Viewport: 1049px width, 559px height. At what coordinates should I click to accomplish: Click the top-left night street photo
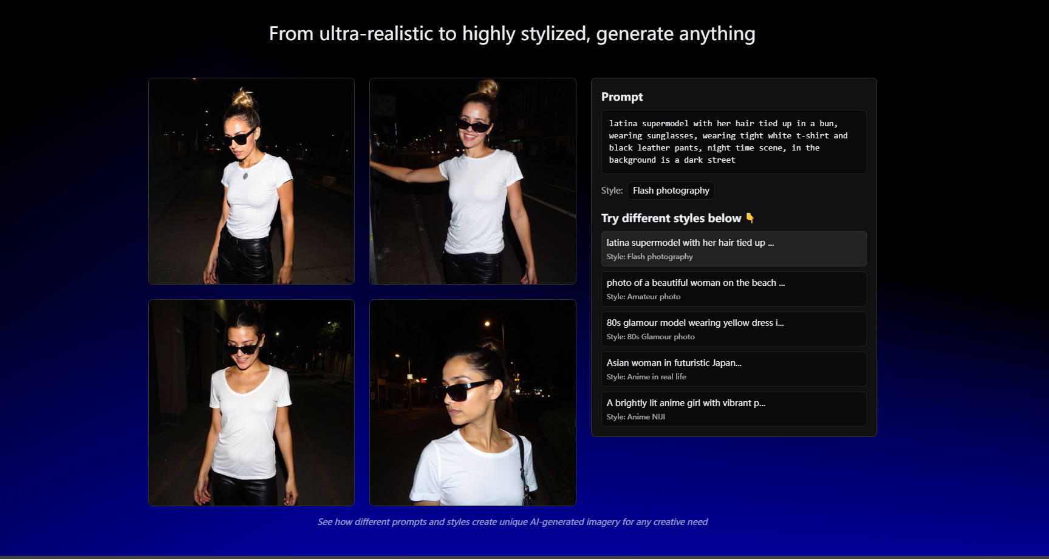click(251, 180)
